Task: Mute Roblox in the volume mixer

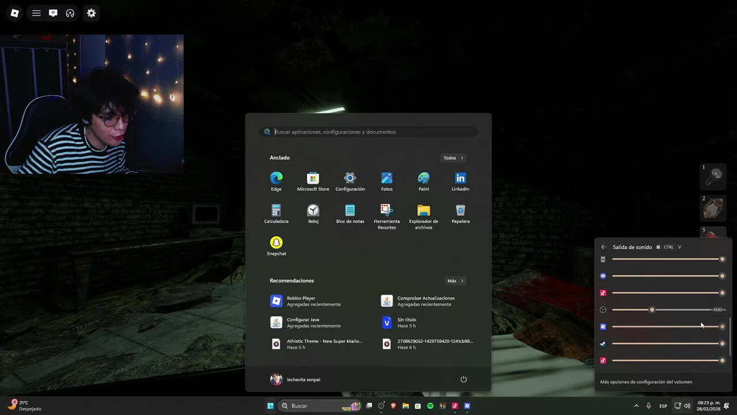Action: tap(603, 326)
